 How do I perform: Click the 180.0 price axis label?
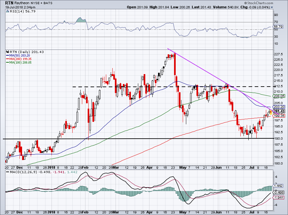(278, 163)
